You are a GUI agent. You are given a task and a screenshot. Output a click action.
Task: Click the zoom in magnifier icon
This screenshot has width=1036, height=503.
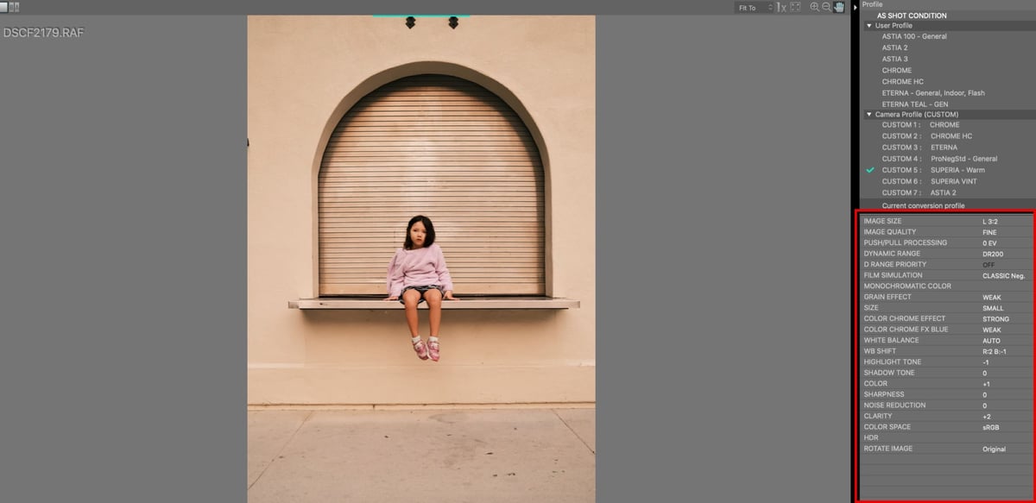pos(815,7)
